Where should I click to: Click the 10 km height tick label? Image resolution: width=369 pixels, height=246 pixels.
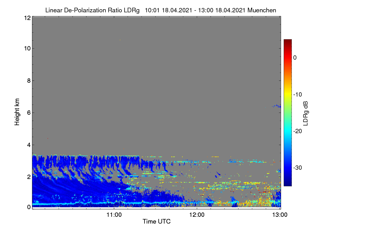click(x=27, y=48)
